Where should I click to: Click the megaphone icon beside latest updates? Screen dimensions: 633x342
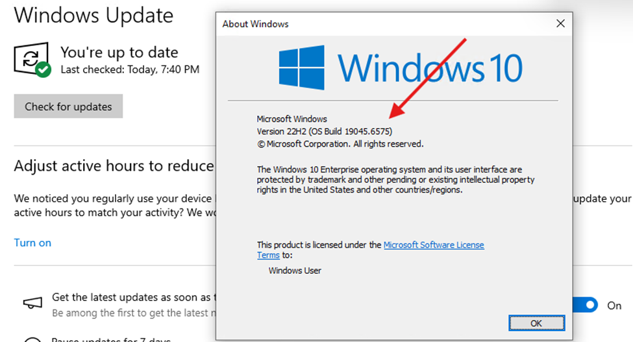pos(32,303)
